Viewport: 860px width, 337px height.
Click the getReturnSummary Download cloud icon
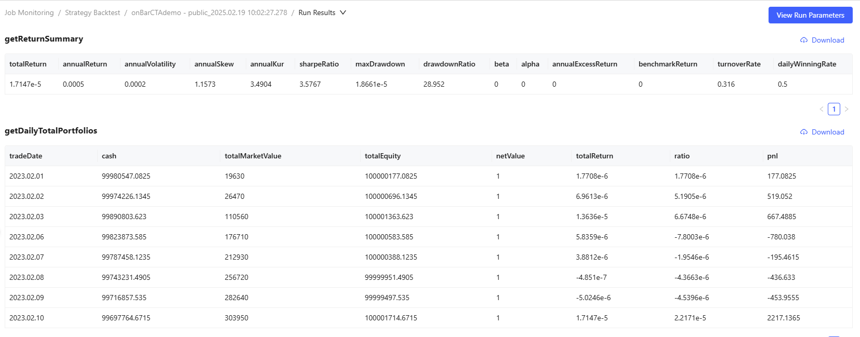click(x=803, y=40)
